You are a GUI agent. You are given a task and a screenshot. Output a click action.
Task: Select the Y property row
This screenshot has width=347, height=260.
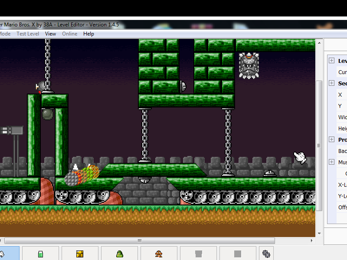342,106
